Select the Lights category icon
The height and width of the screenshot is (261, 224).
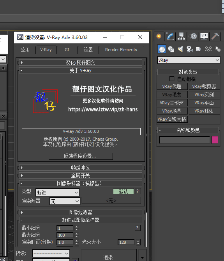click(180, 49)
